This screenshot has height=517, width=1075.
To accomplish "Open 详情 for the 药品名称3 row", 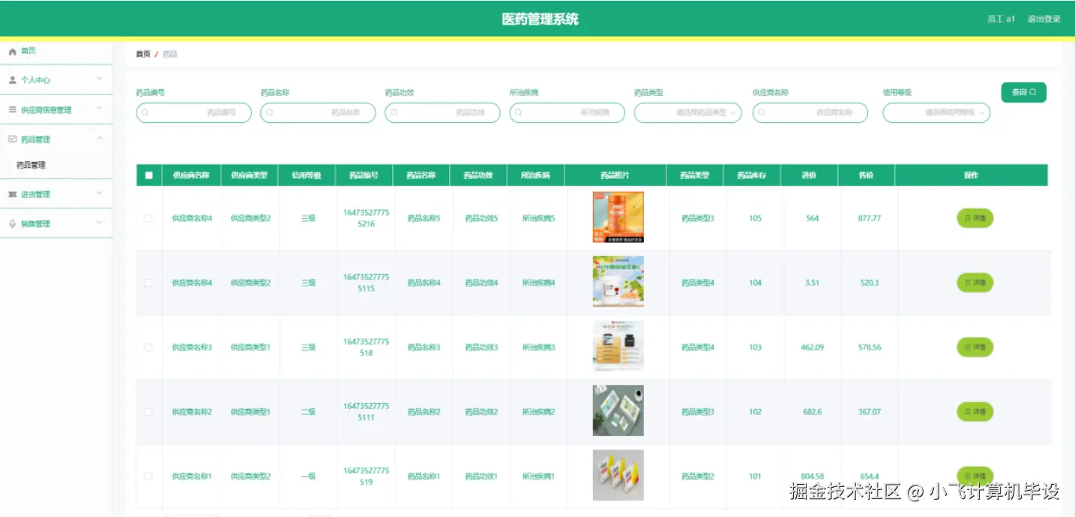I will [975, 347].
